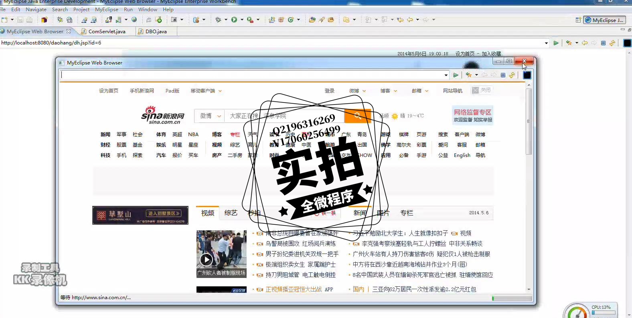Image resolution: width=632 pixels, height=318 pixels.
Task: Click the NBA link in Sina navigation
Action: coord(193,135)
